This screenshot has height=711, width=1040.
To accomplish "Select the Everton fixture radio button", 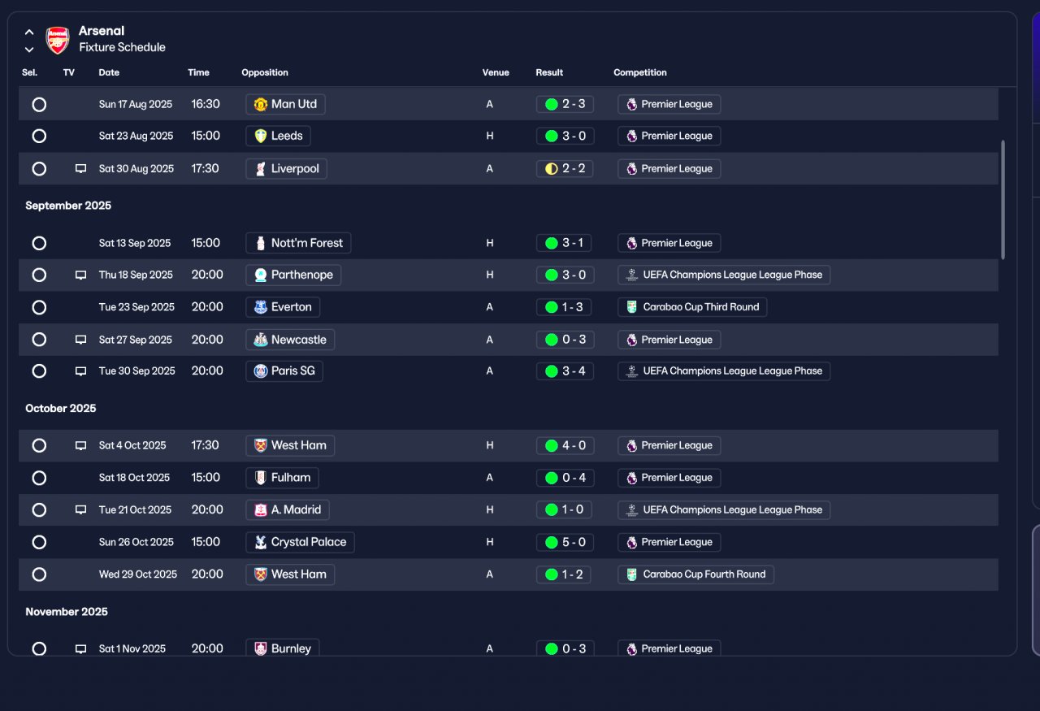I will click(39, 307).
